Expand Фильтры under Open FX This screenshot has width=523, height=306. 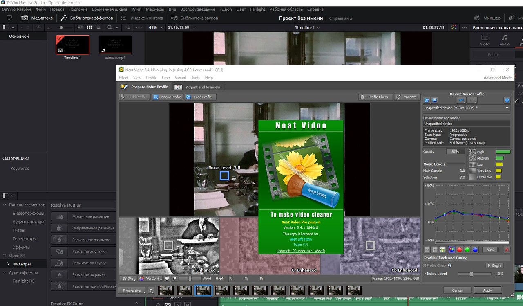point(9,264)
